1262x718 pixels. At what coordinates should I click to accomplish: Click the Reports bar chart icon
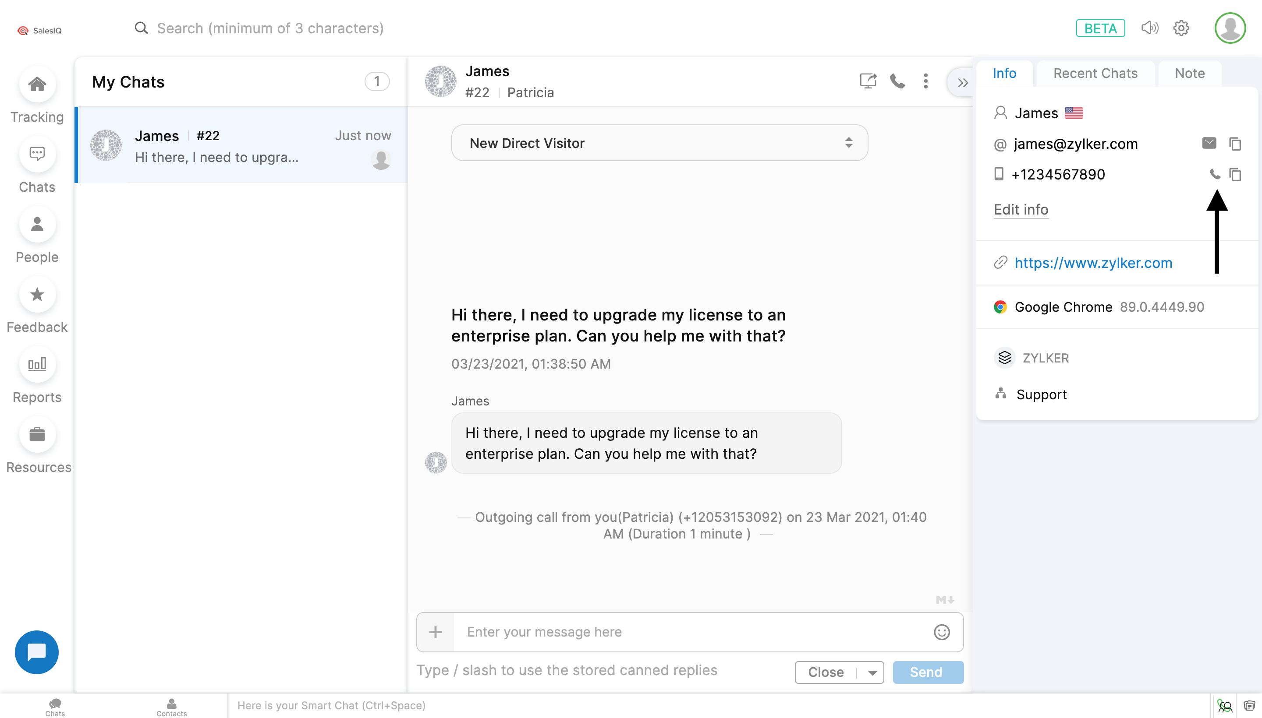coord(37,364)
